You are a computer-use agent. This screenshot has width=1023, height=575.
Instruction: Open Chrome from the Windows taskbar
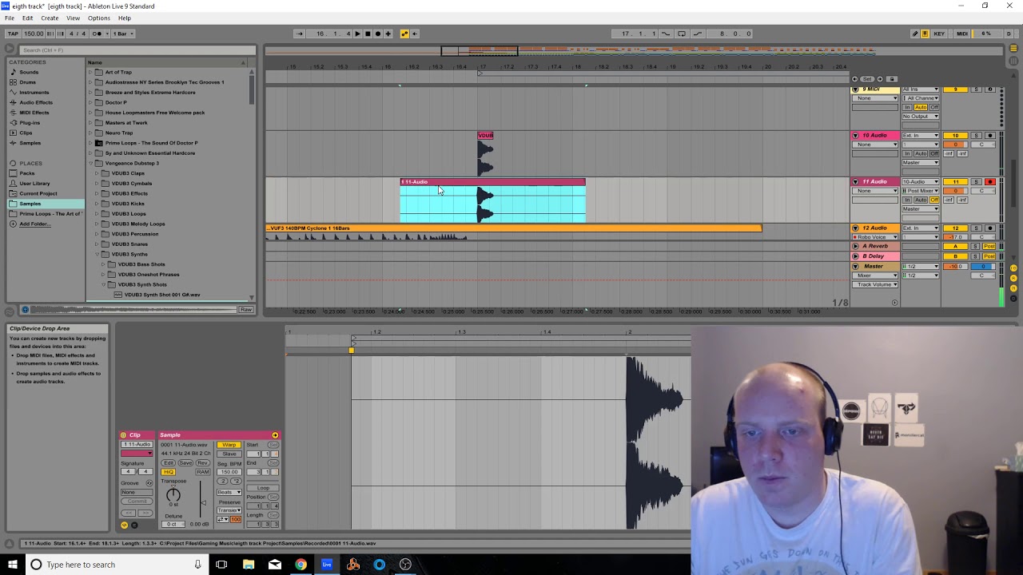pos(301,565)
